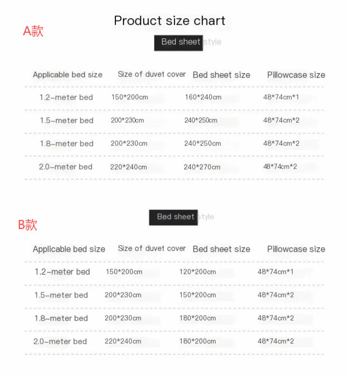Click 240*250cm in A款 1.8-meter bed row
The image size is (348, 375).
tap(202, 143)
